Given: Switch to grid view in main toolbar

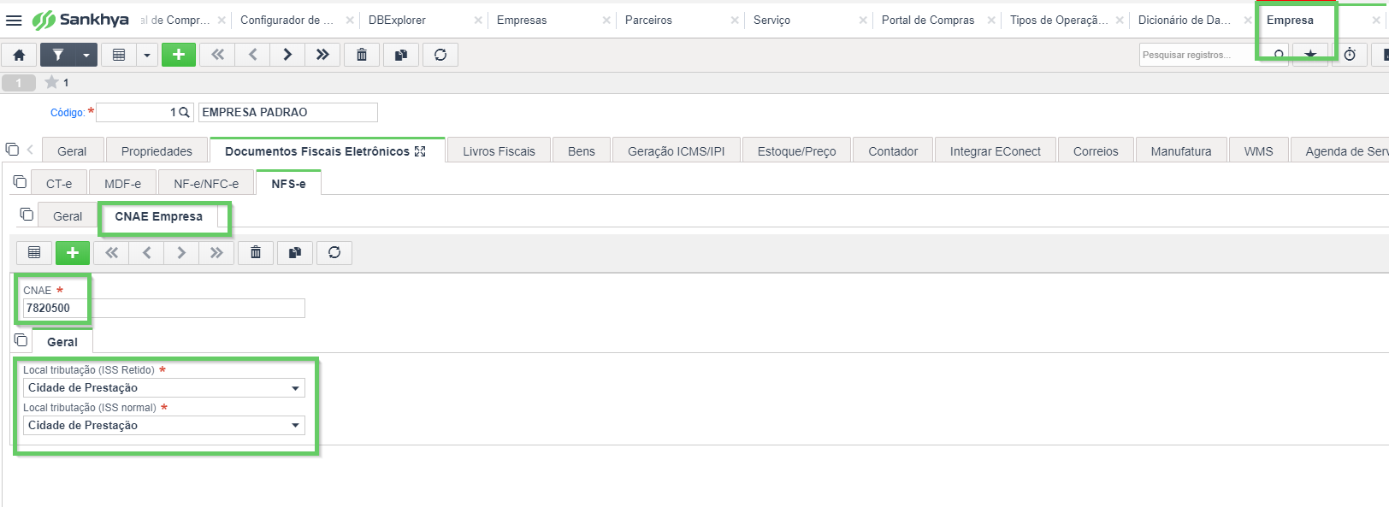Looking at the screenshot, I should (119, 55).
